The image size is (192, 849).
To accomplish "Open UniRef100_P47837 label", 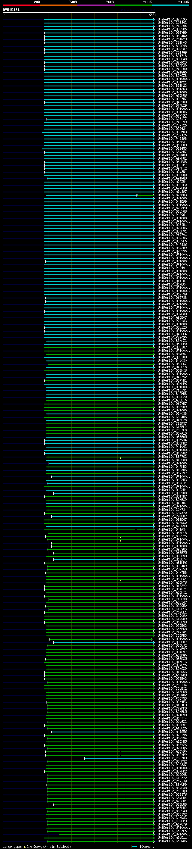I will click(x=172, y=765).
